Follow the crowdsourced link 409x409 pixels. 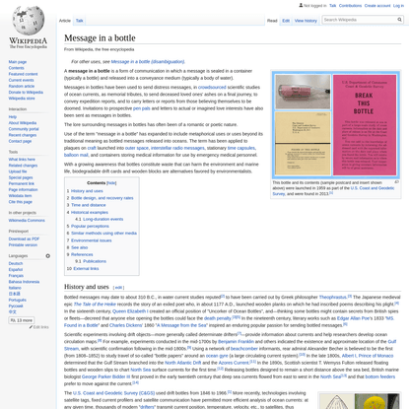[212, 87]
